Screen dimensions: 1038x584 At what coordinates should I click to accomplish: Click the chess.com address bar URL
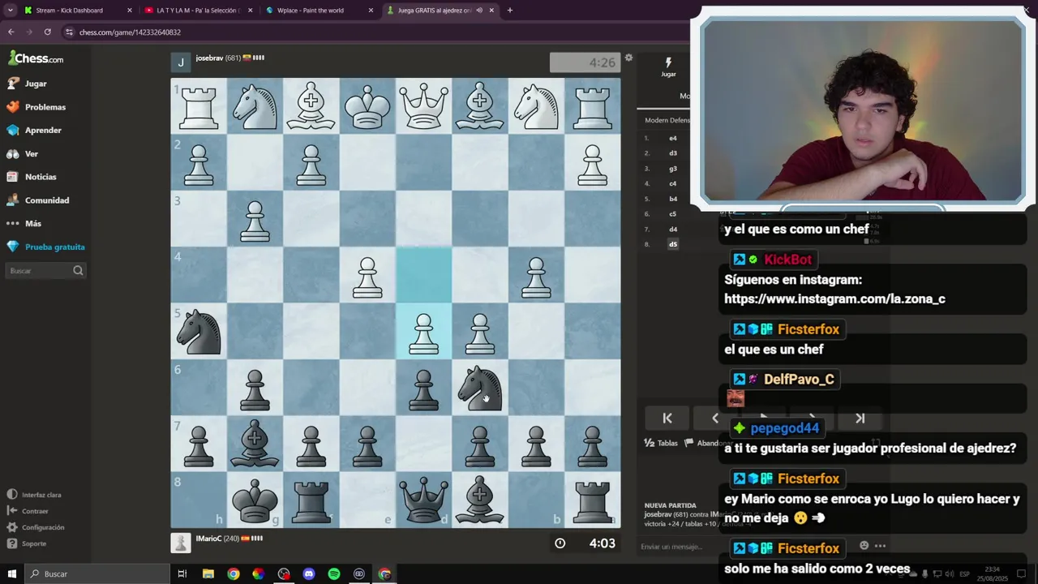click(130, 32)
